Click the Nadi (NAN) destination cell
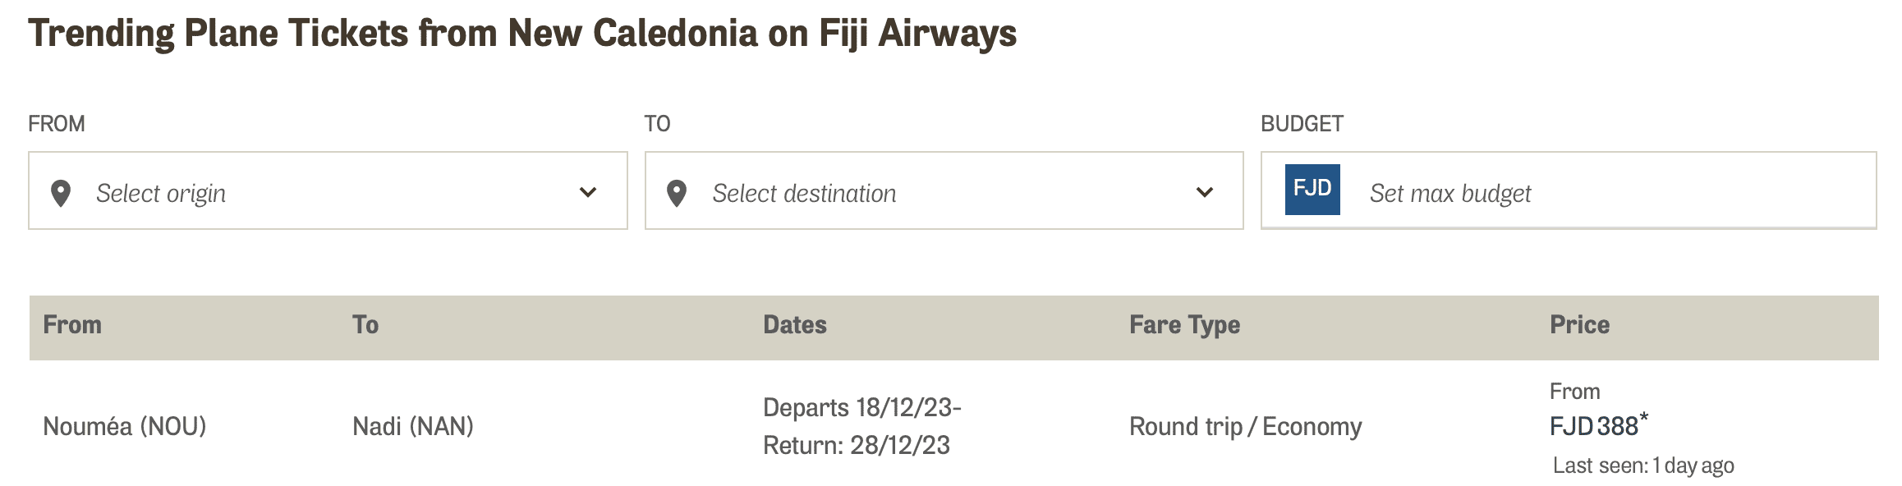Image resolution: width=1902 pixels, height=486 pixels. click(x=413, y=426)
